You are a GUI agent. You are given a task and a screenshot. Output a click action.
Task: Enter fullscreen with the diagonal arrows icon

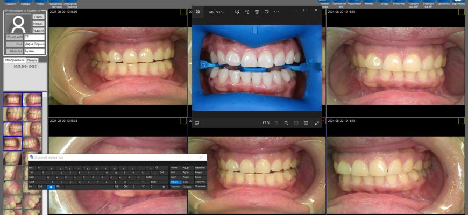[316, 123]
